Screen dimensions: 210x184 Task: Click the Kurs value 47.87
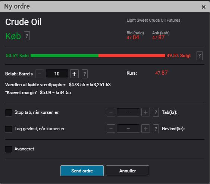[162, 73]
